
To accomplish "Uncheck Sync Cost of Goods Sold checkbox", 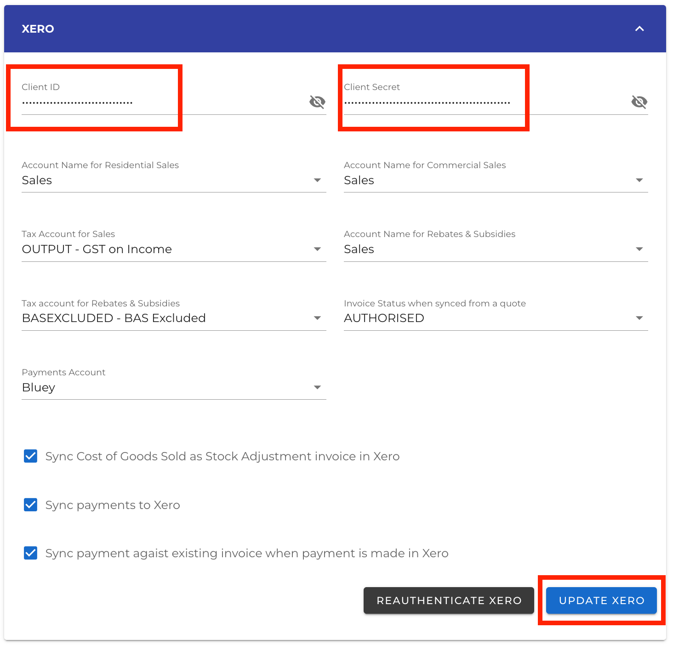I will (30, 456).
